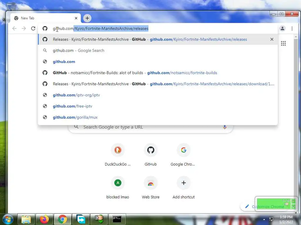
Task: Show hidden system tray icons arrow
Action: point(264,219)
